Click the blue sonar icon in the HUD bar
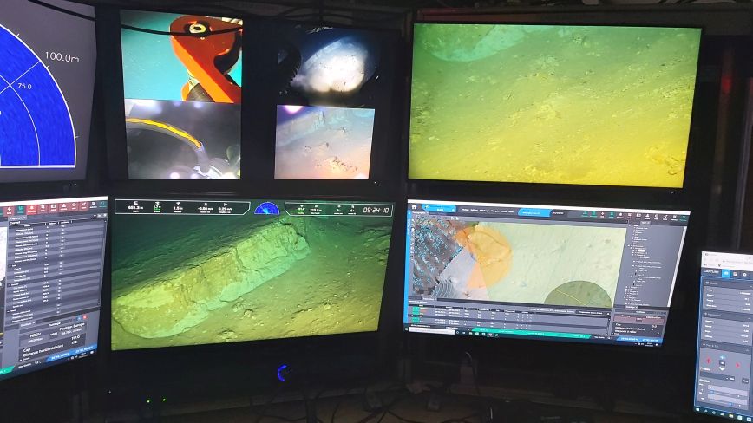Screen dimensions: 753x423 (x=266, y=209)
